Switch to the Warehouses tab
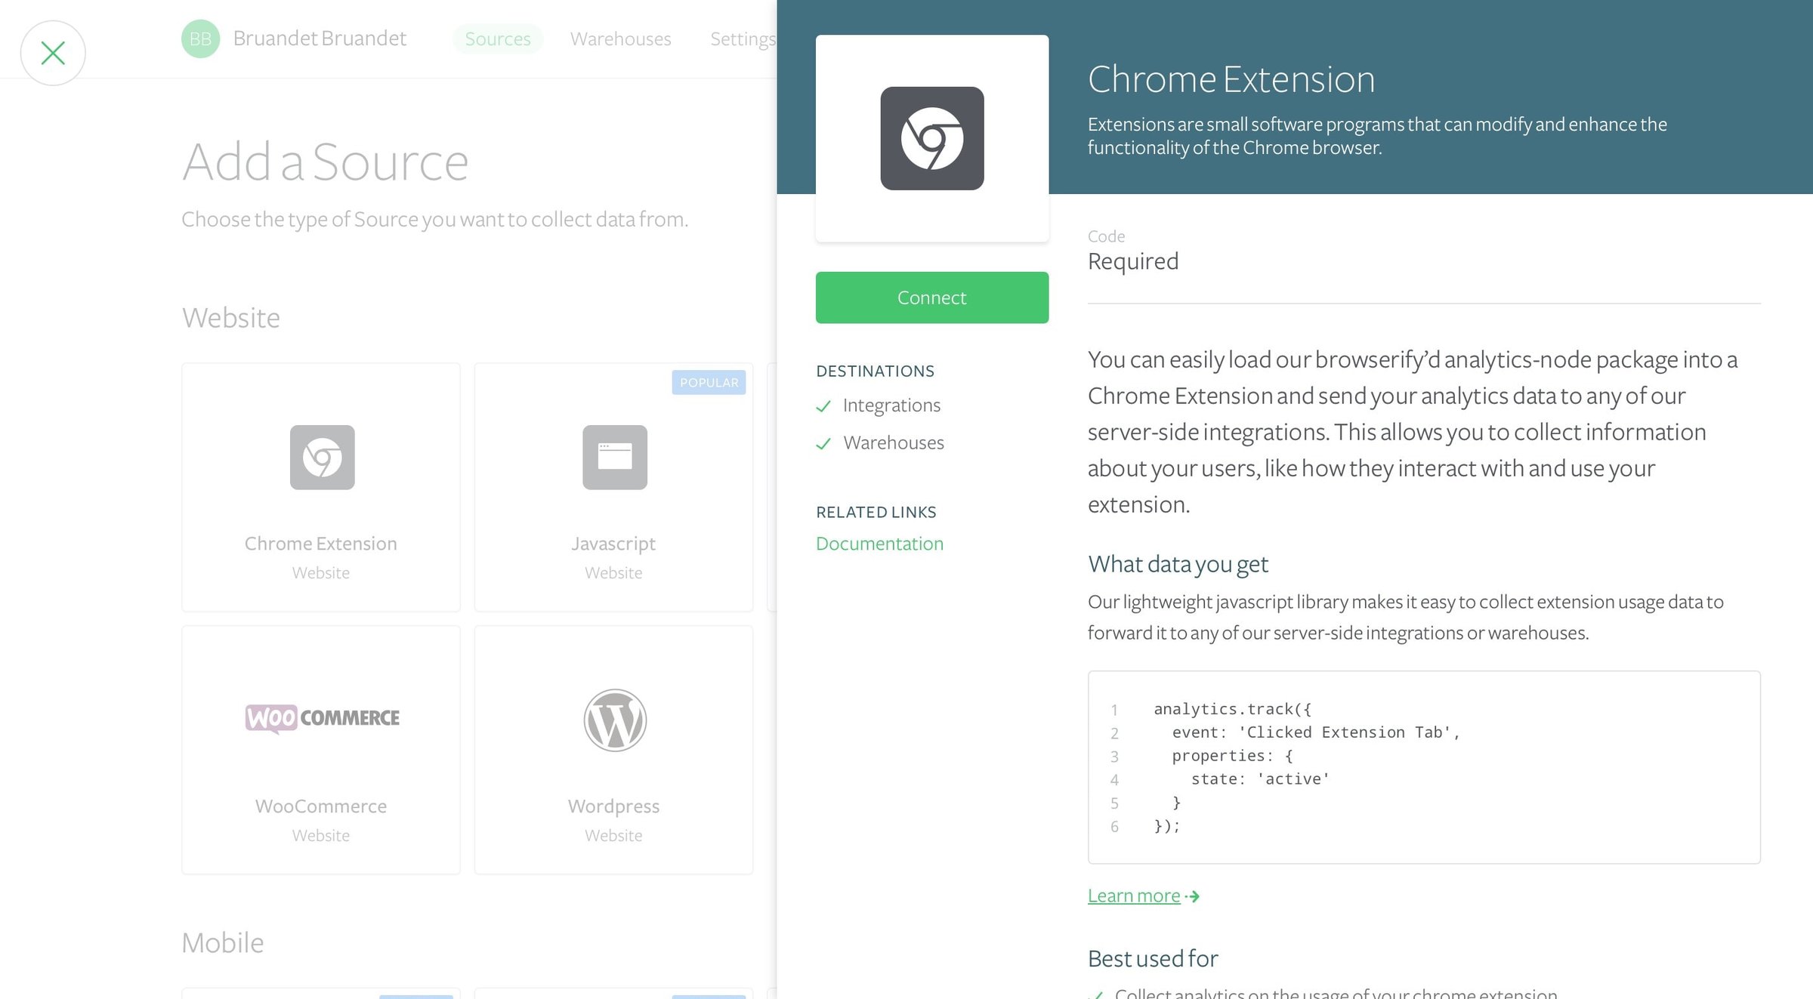Image resolution: width=1813 pixels, height=999 pixels. point(620,39)
